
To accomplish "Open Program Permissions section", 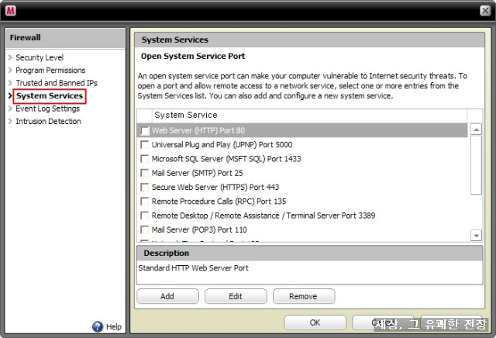I will point(50,70).
